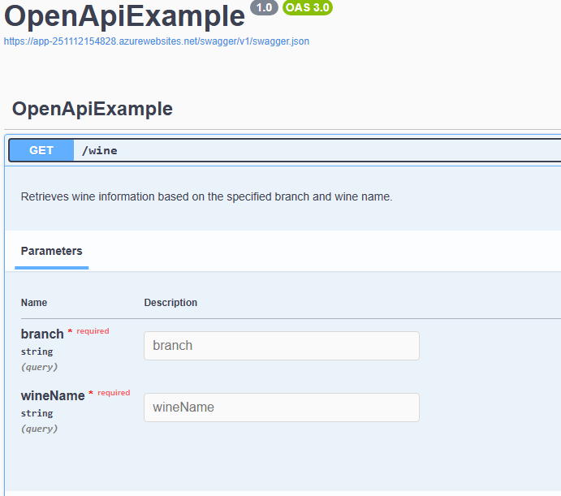Click the (query) label under wineName
The width and height of the screenshot is (561, 496).
(x=39, y=429)
